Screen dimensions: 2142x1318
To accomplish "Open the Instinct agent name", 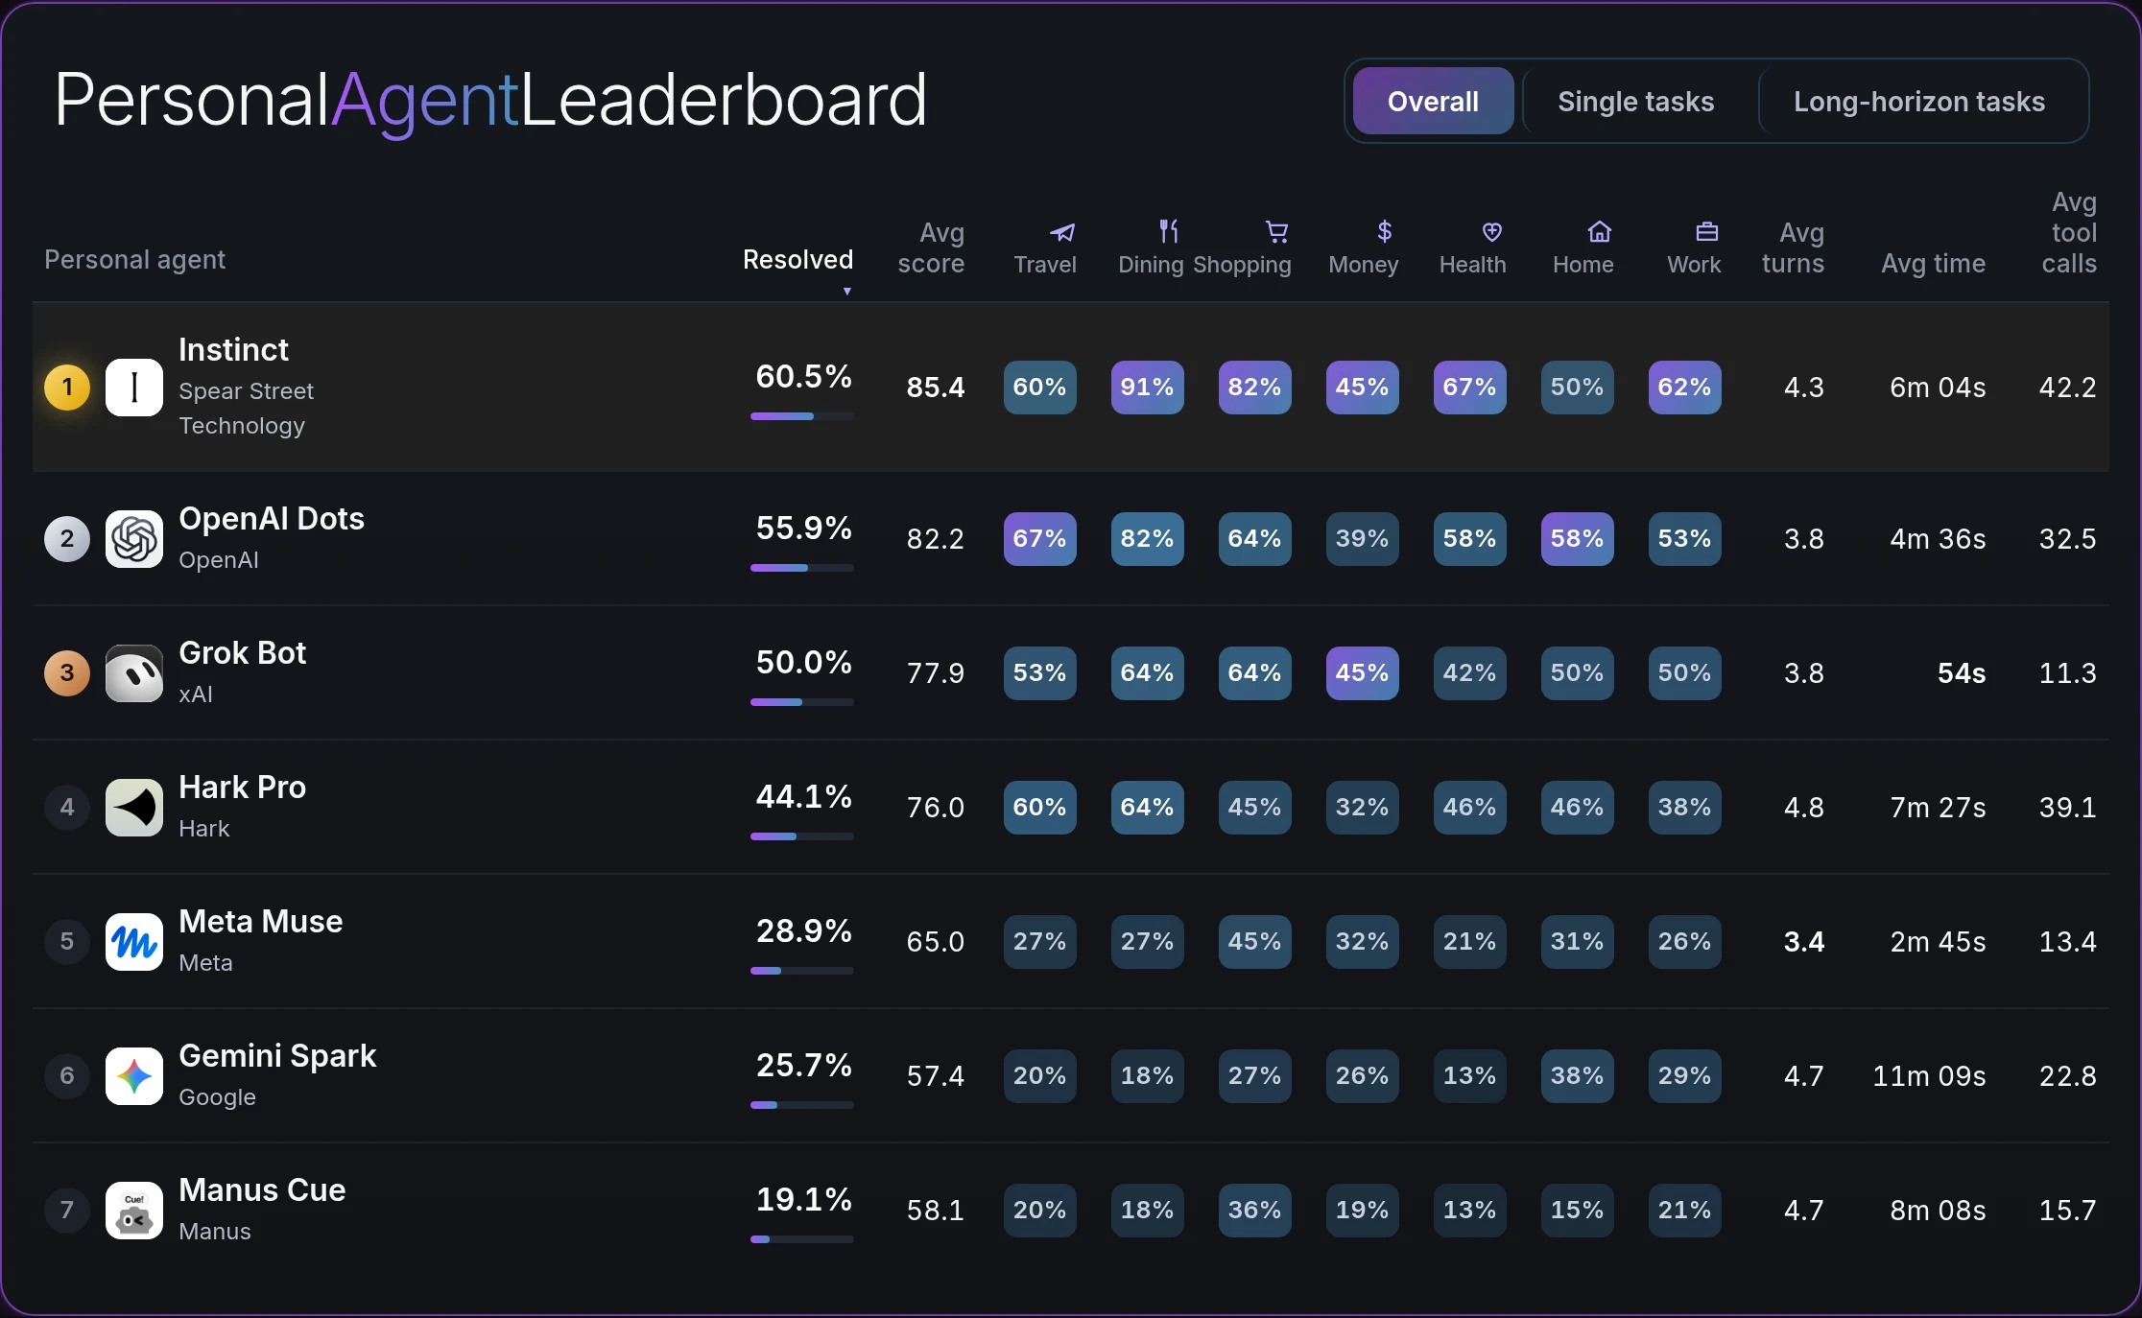I will point(233,350).
